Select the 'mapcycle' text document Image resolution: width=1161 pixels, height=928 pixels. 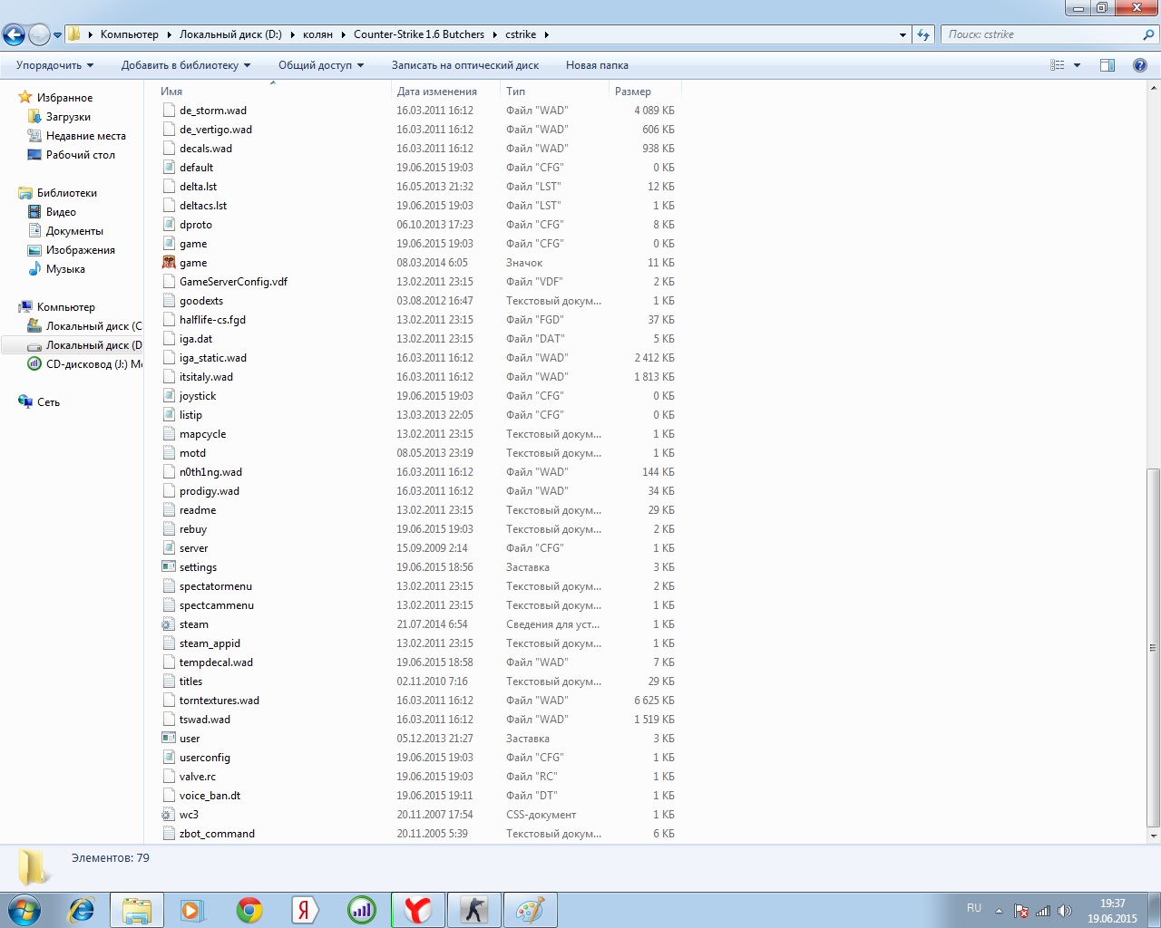point(202,434)
